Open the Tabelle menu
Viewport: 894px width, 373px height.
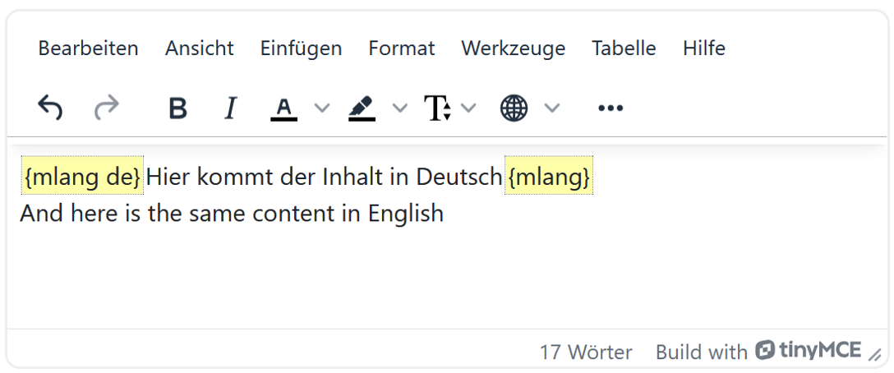[624, 48]
